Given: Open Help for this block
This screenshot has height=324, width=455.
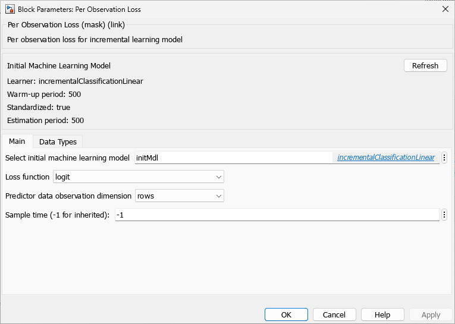Looking at the screenshot, I should point(382,314).
